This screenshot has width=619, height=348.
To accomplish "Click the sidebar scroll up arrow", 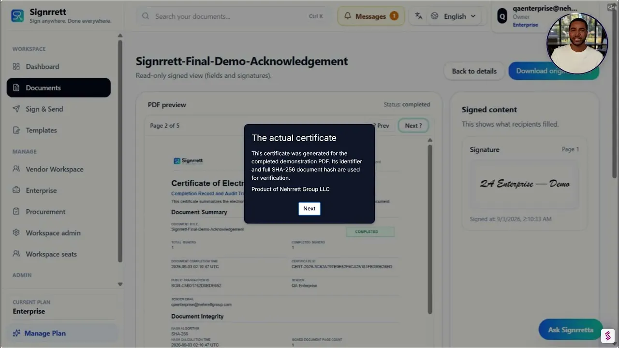I will [120, 35].
